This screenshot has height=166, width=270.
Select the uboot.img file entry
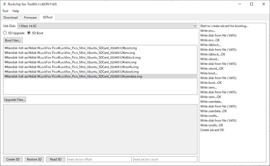coord(100,72)
